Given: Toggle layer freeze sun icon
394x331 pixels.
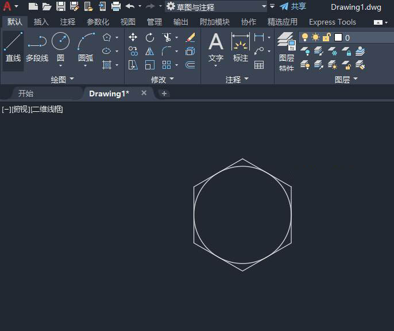Looking at the screenshot, I should pyautogui.click(x=315, y=37).
